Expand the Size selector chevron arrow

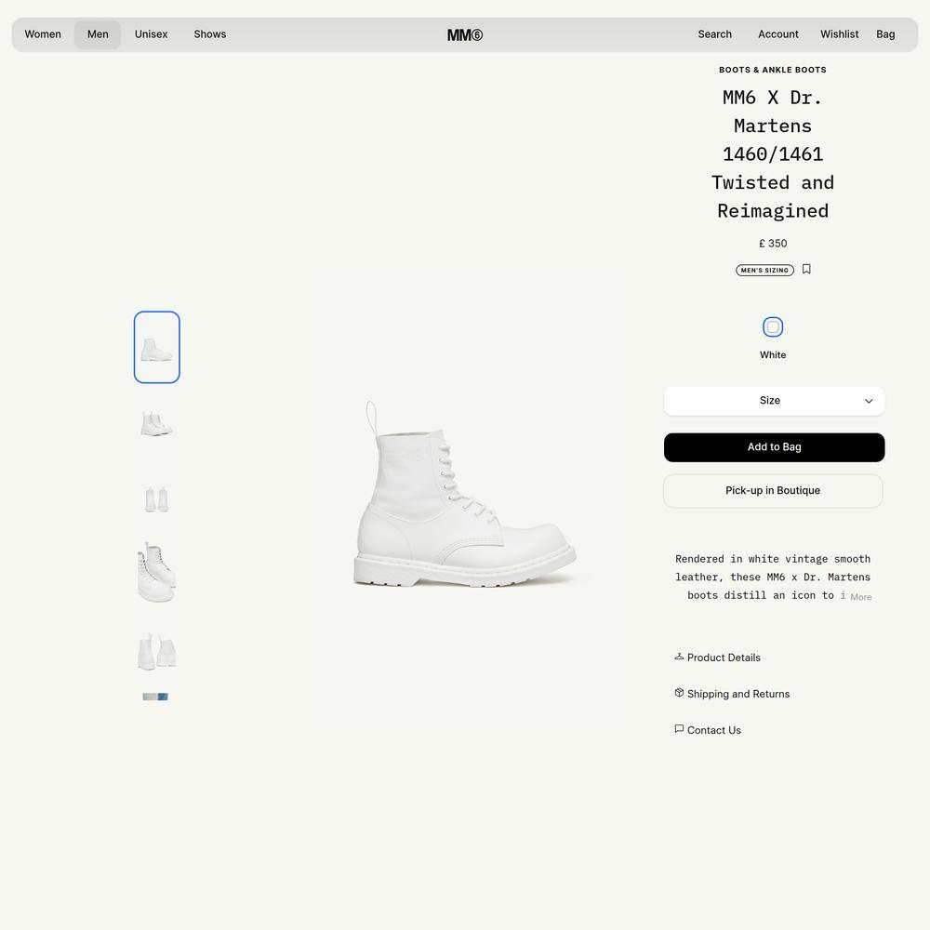[x=869, y=401]
